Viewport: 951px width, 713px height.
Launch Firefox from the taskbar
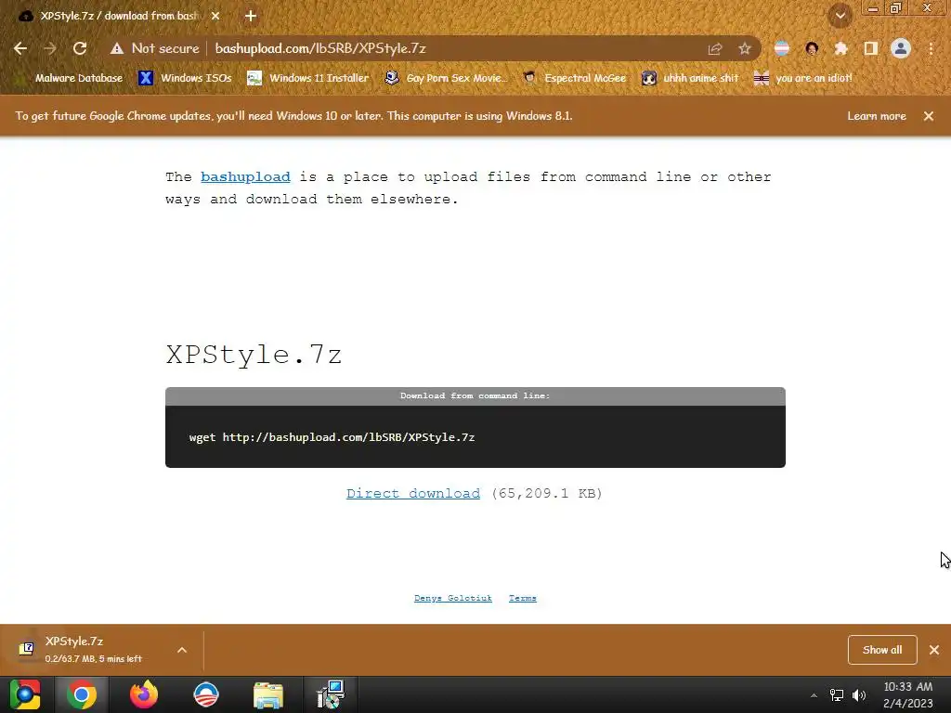[x=144, y=694]
